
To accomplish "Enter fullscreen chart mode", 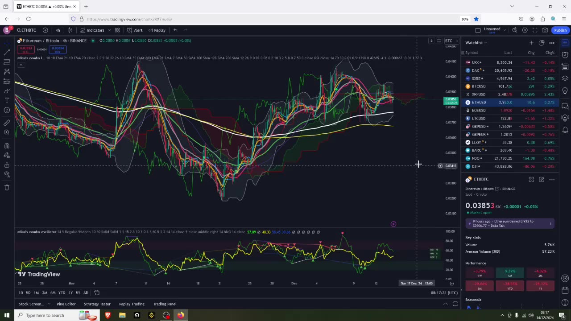I will click(x=535, y=30).
